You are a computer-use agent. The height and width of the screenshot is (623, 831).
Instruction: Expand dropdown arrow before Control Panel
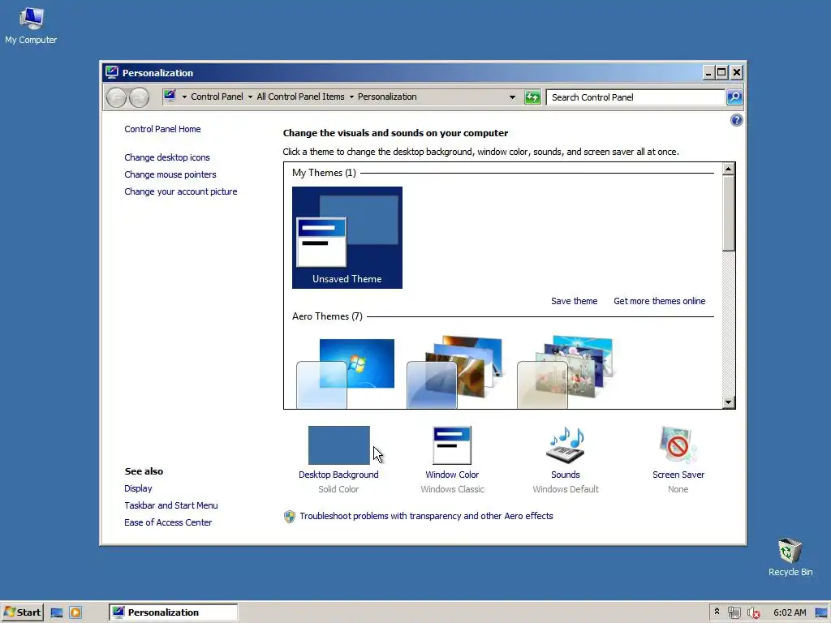pos(184,97)
